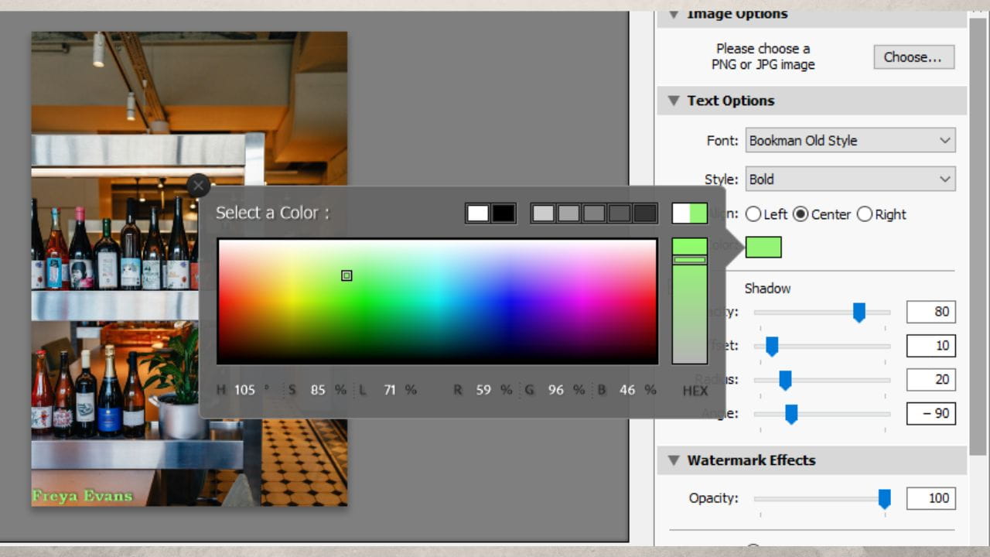Click the Choose... image button

(914, 57)
